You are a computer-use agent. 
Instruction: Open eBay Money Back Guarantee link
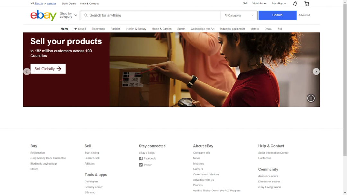[x=48, y=158]
